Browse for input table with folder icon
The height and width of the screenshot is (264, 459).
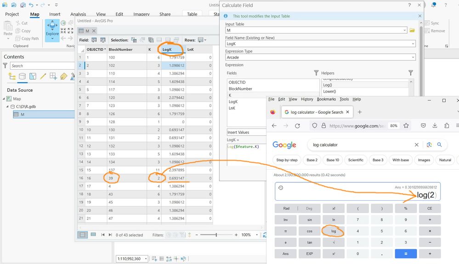(412, 30)
